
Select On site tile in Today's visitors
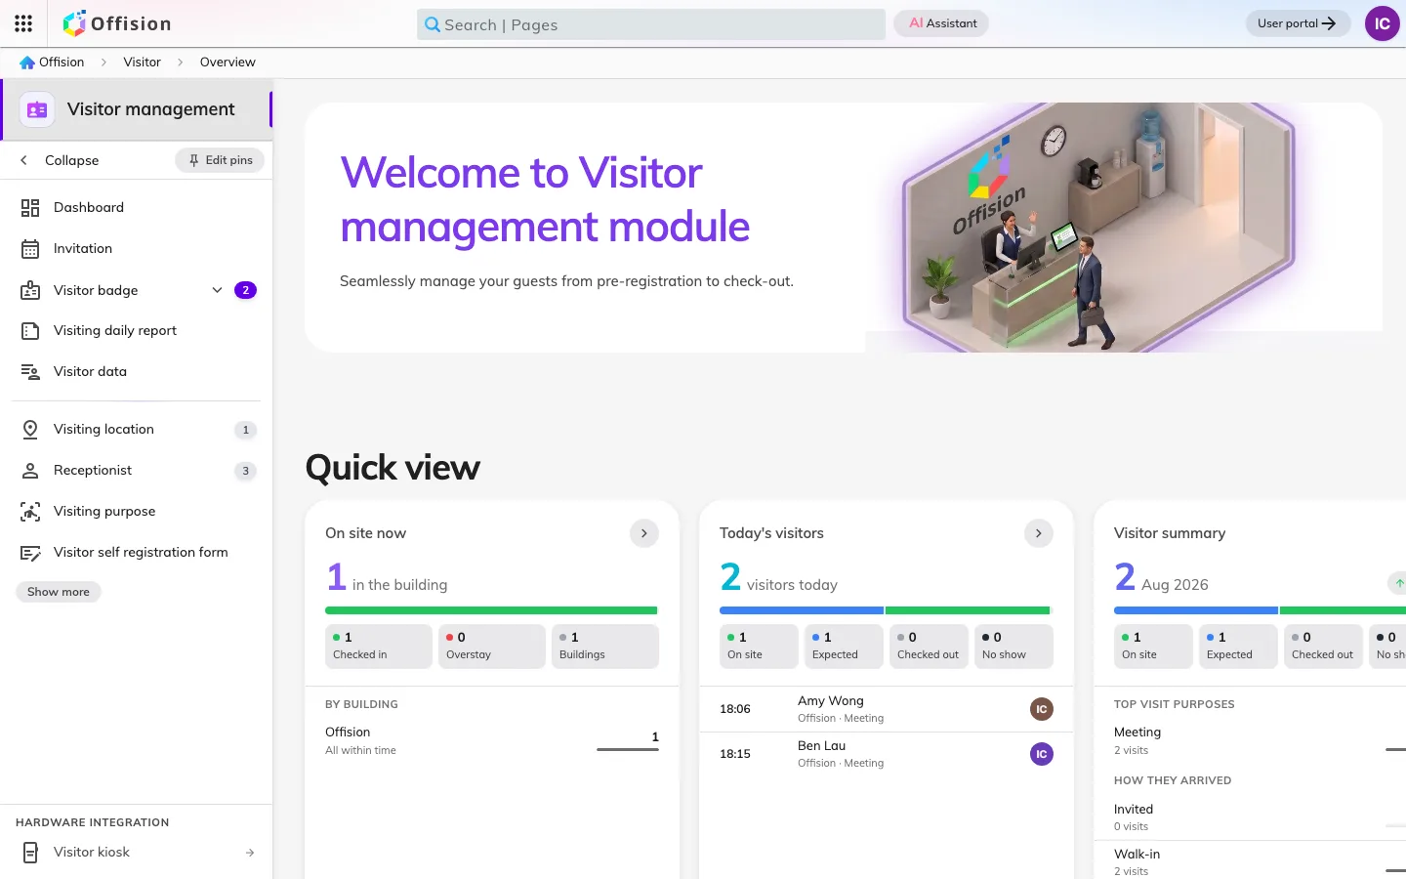point(759,647)
